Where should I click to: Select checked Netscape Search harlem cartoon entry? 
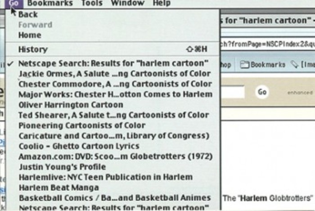pos(112,63)
